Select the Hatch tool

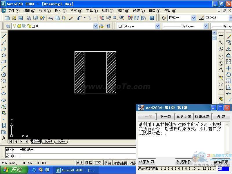(4, 126)
